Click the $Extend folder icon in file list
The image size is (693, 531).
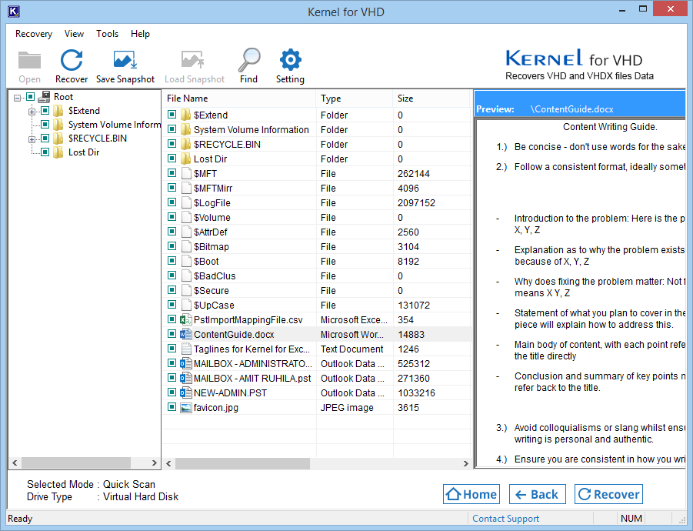tap(185, 115)
